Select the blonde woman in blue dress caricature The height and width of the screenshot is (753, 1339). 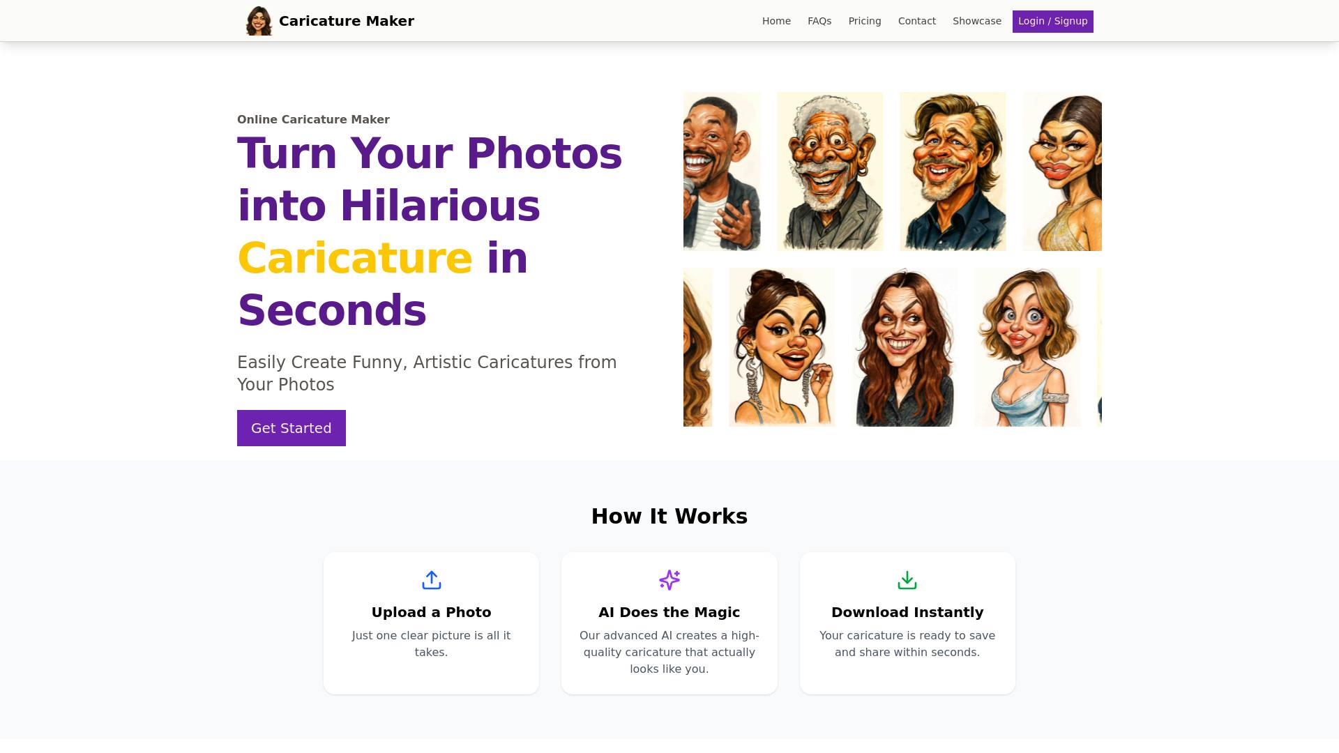coord(1028,347)
